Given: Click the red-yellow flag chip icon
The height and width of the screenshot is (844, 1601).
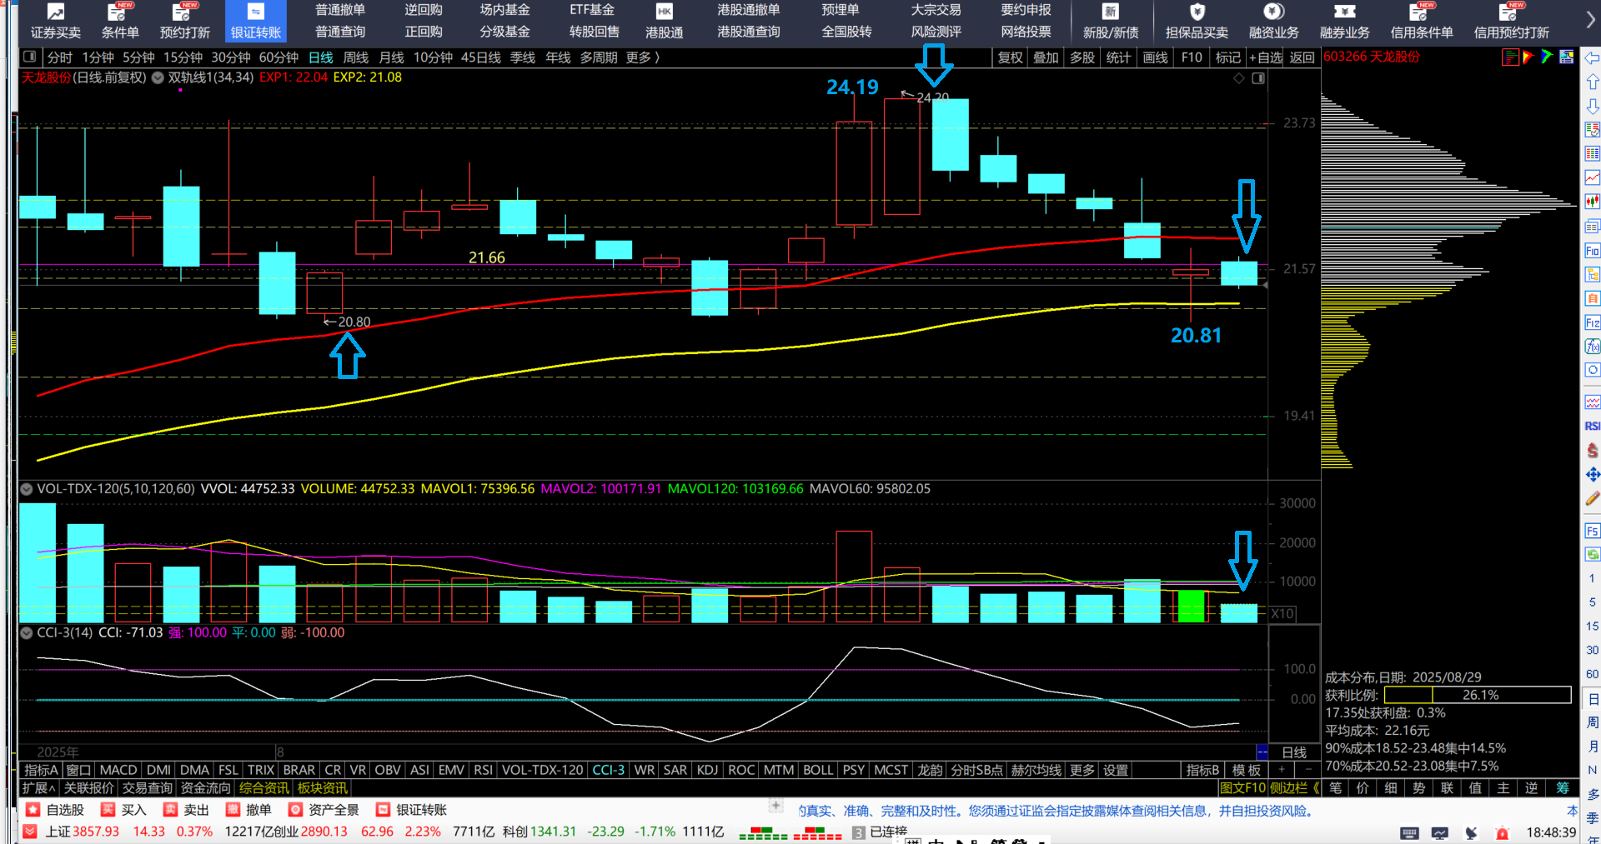Looking at the screenshot, I should [x=1528, y=57].
